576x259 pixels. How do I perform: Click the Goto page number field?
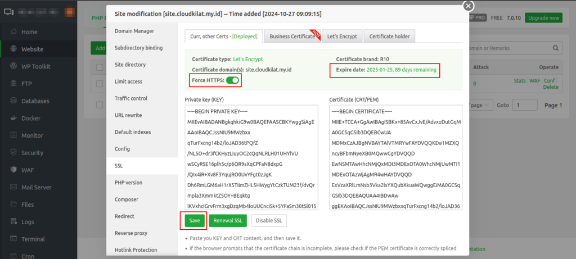(525, 105)
